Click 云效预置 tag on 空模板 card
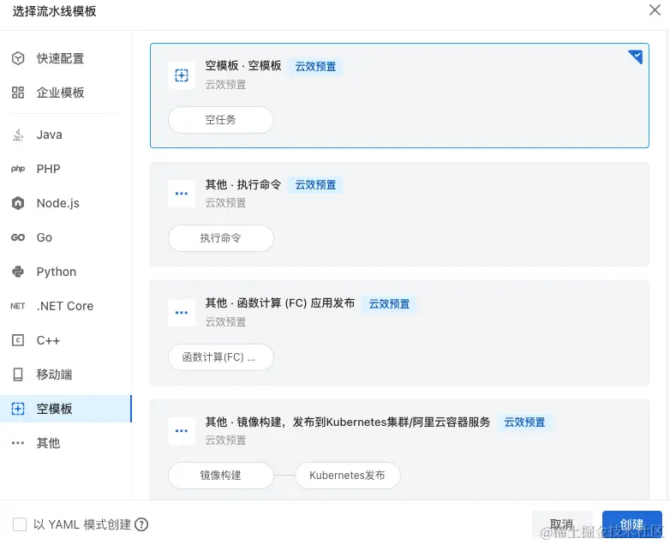The image size is (670, 545). (315, 67)
